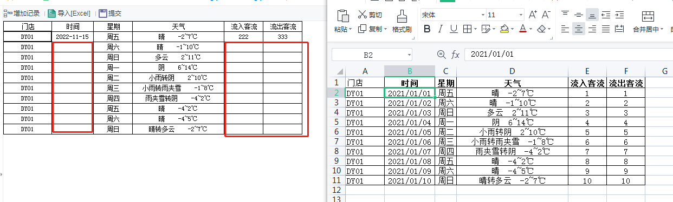Toggle bottom vertical alignment
The height and width of the screenshot is (202, 673).
592,15
